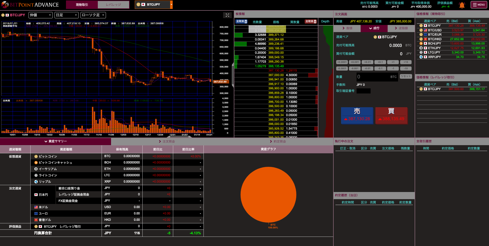Focus the 数量 quantity input field
This screenshot has height=246, width=489.
pos(377,77)
